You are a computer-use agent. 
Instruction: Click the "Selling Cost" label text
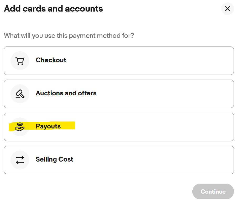click(x=54, y=159)
